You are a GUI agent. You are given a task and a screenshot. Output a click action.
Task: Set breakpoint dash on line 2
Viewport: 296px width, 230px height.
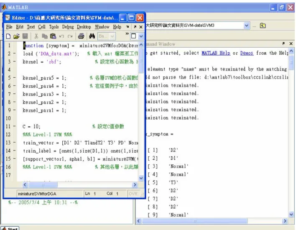(x=14, y=54)
